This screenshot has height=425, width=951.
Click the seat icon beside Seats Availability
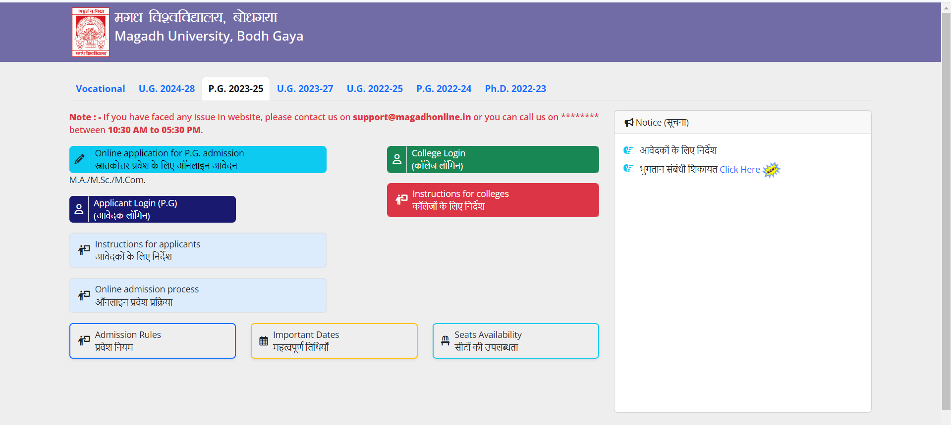point(446,340)
